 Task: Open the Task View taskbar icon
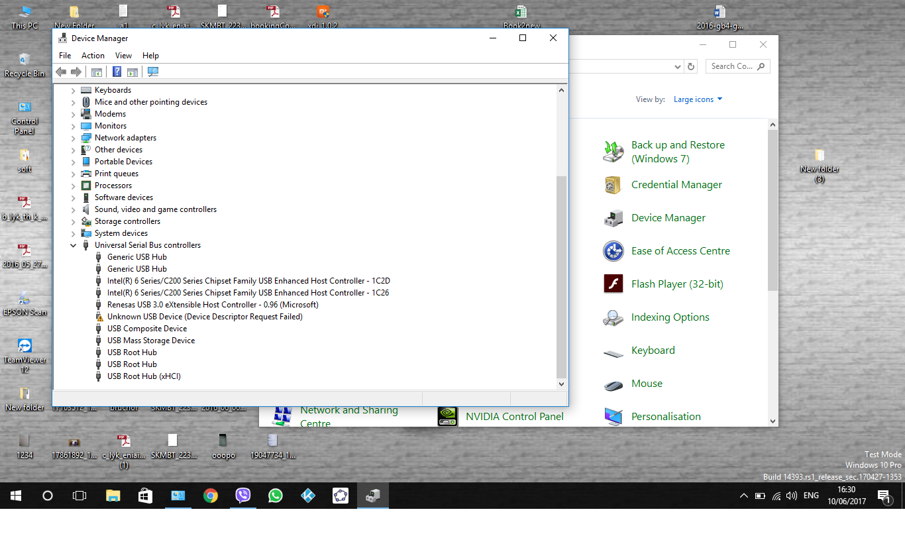(80, 496)
